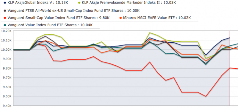The height and width of the screenshot is (108, 238).
Task: Click the dark gray Vanguard FTSE legend dot
Action: click(x=5, y=11)
